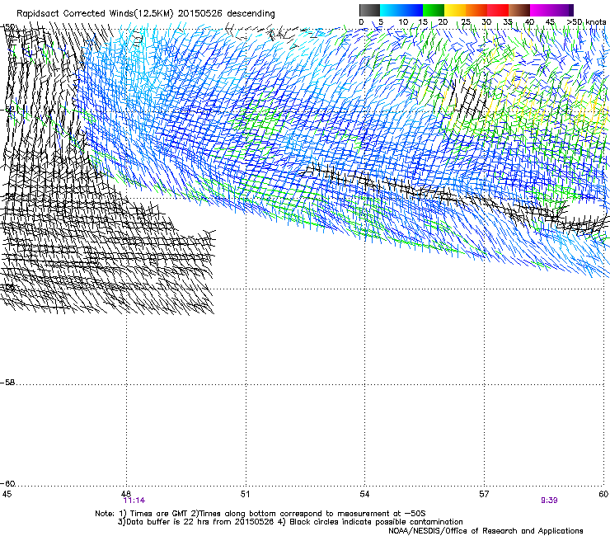
Task: Click the magenta 40-45 knots legend swatch
Action: pos(541,10)
